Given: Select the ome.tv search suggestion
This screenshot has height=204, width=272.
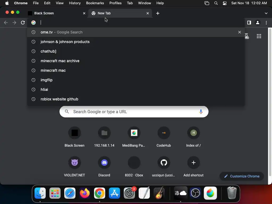Looking at the screenshot, I should (x=136, y=32).
